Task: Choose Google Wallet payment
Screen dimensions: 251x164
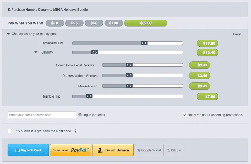Action: 149,150
